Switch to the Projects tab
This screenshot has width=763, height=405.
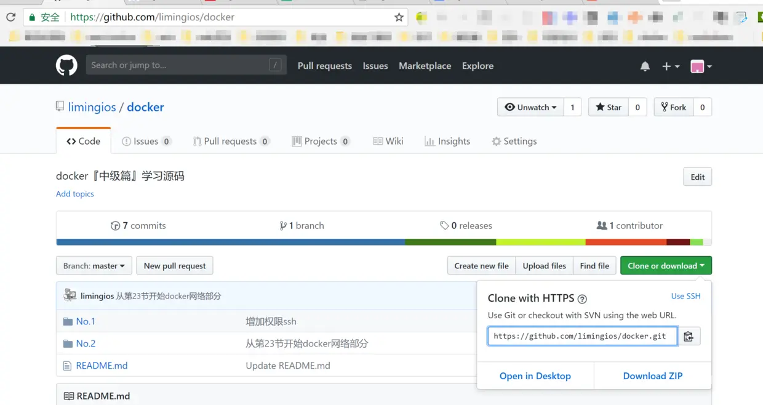click(321, 141)
